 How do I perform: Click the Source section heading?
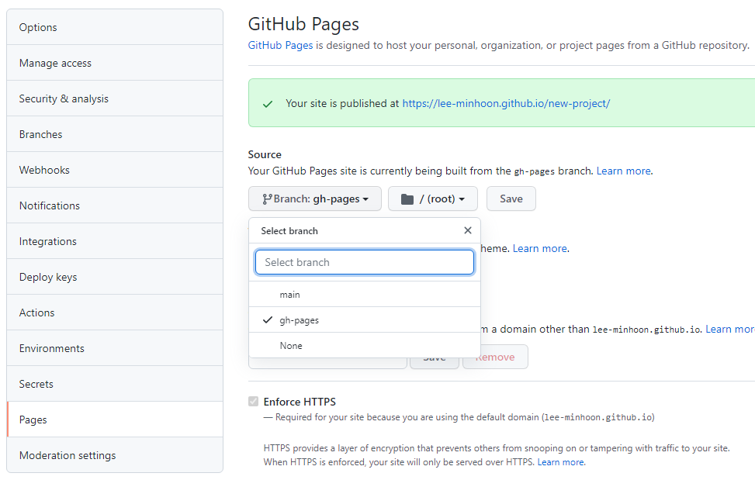click(265, 154)
